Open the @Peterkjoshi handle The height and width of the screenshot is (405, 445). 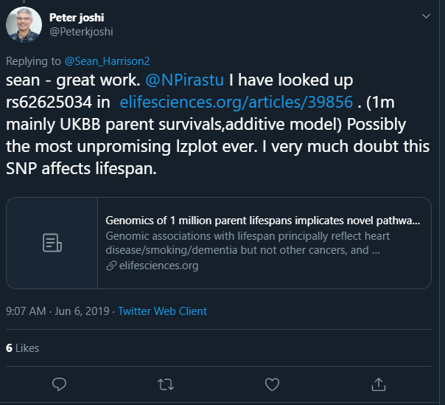81,32
